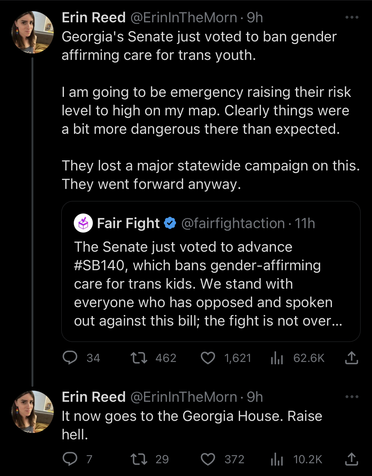Like the tweet with 1,621 likes
The width and height of the screenshot is (372, 476).
tap(208, 358)
